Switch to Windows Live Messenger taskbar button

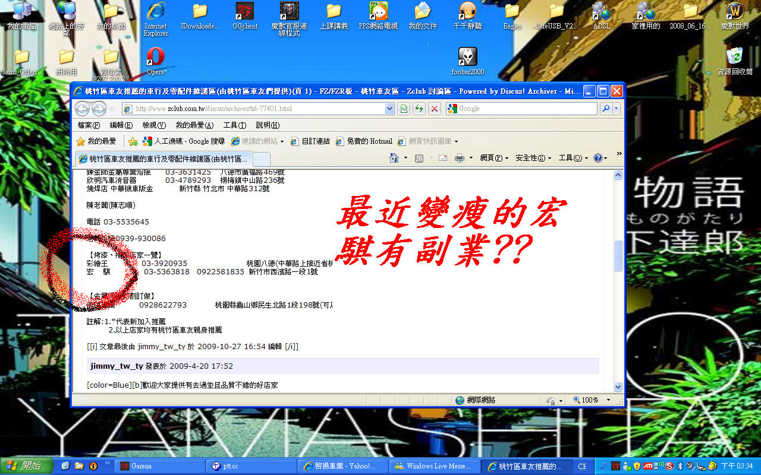pyautogui.click(x=433, y=466)
